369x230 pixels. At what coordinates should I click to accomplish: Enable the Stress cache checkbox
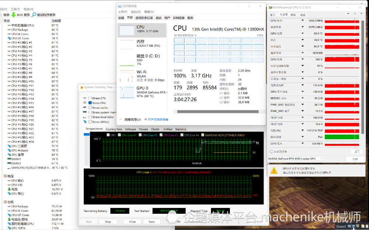click(x=90, y=107)
